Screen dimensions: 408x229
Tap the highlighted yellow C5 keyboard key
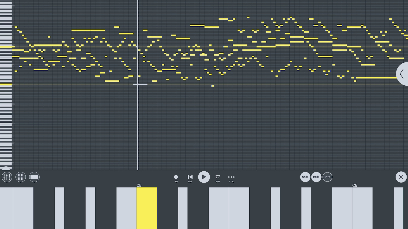(x=146, y=208)
